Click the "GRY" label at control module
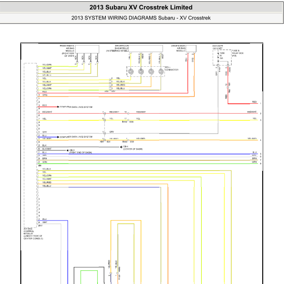Viewport: 284px width, 284px height. [44, 132]
